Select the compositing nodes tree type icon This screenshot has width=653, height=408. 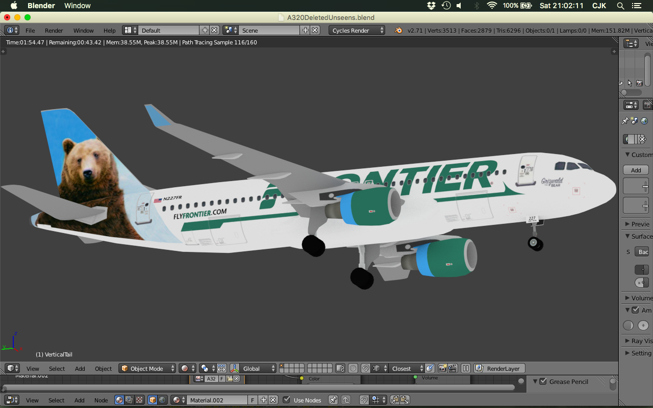(x=129, y=400)
